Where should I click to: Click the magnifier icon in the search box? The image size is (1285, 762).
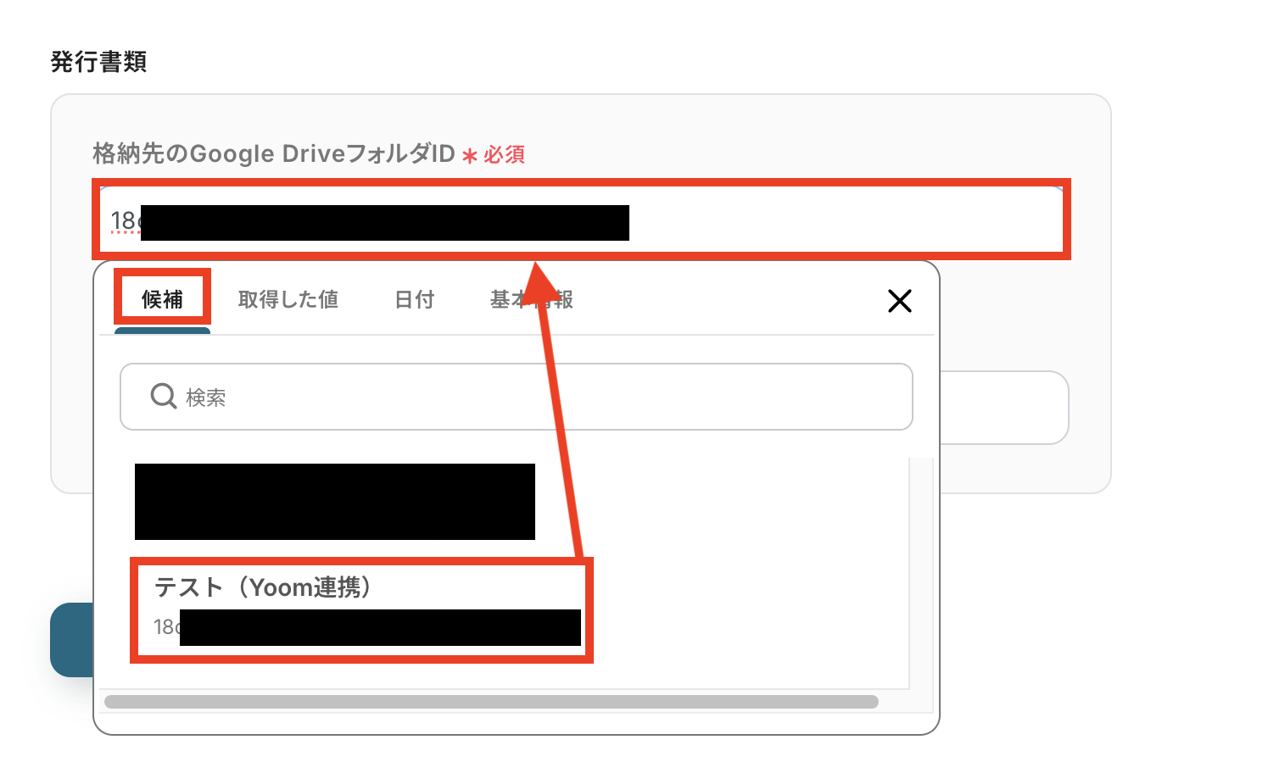click(163, 396)
